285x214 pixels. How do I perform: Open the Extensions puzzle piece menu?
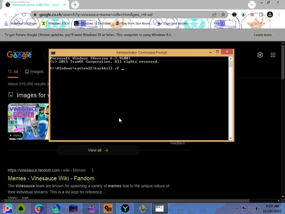[252, 14]
